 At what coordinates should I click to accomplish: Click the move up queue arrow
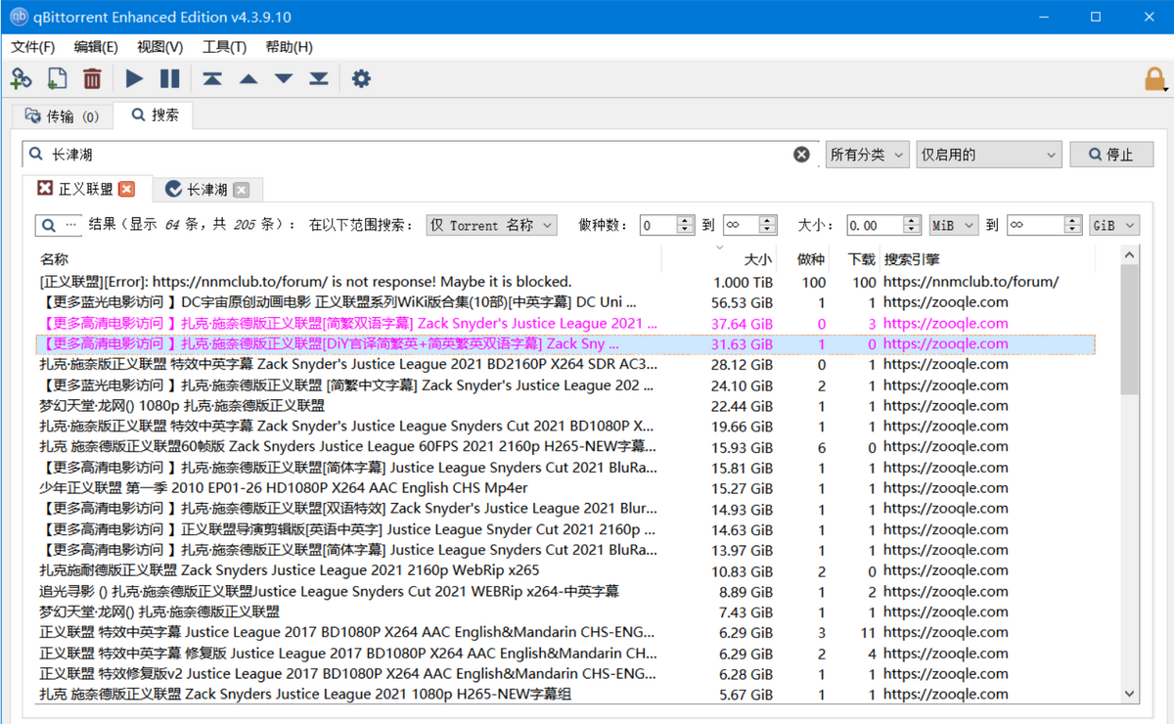248,78
